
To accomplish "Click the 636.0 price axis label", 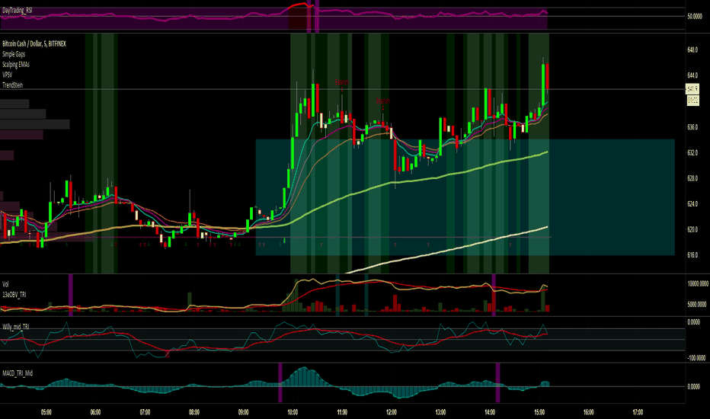I will (692, 127).
